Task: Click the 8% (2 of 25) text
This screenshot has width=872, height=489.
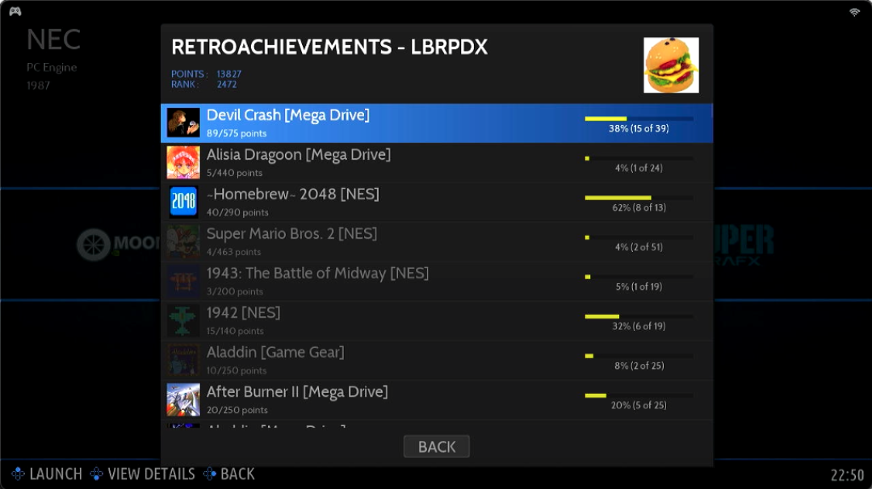Action: coord(639,365)
